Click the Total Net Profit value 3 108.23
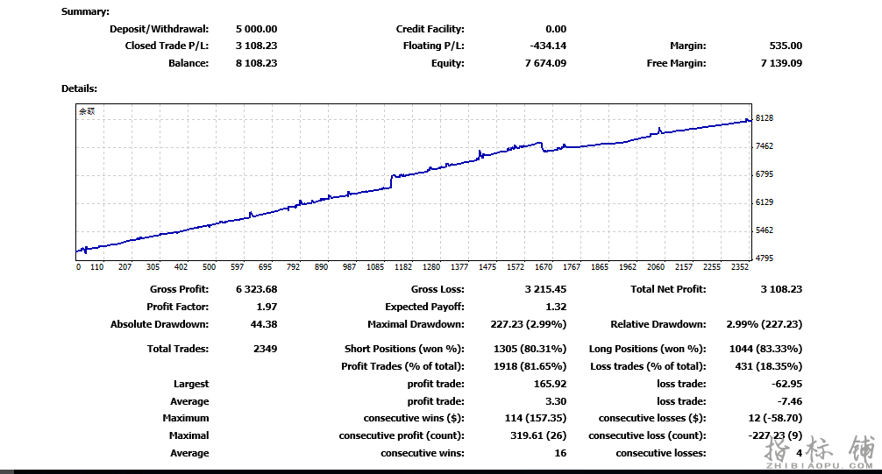This screenshot has width=882, height=474. coord(781,289)
